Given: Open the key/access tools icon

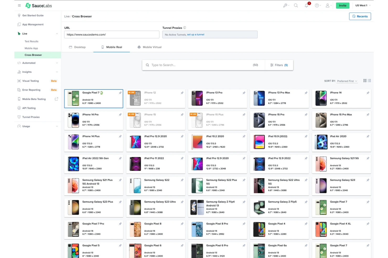Looking at the screenshot, I should click(285, 5).
